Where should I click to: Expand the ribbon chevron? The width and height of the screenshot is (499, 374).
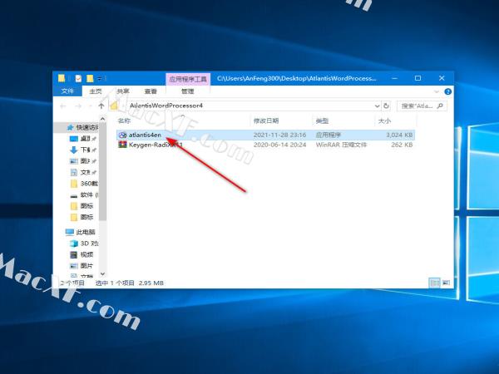coord(437,91)
